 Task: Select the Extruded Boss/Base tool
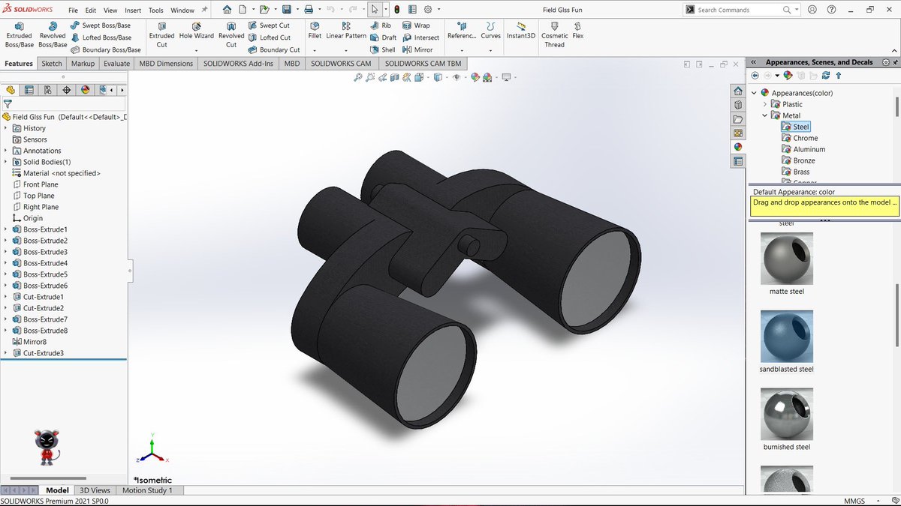click(x=19, y=33)
